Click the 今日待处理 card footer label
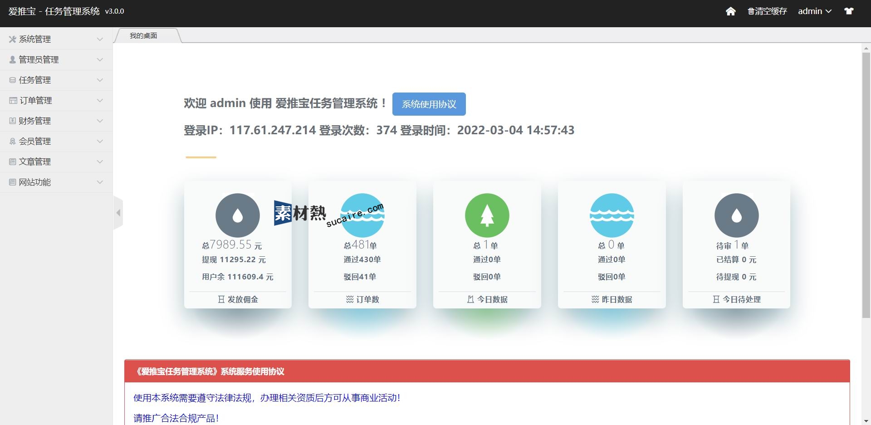 [742, 299]
